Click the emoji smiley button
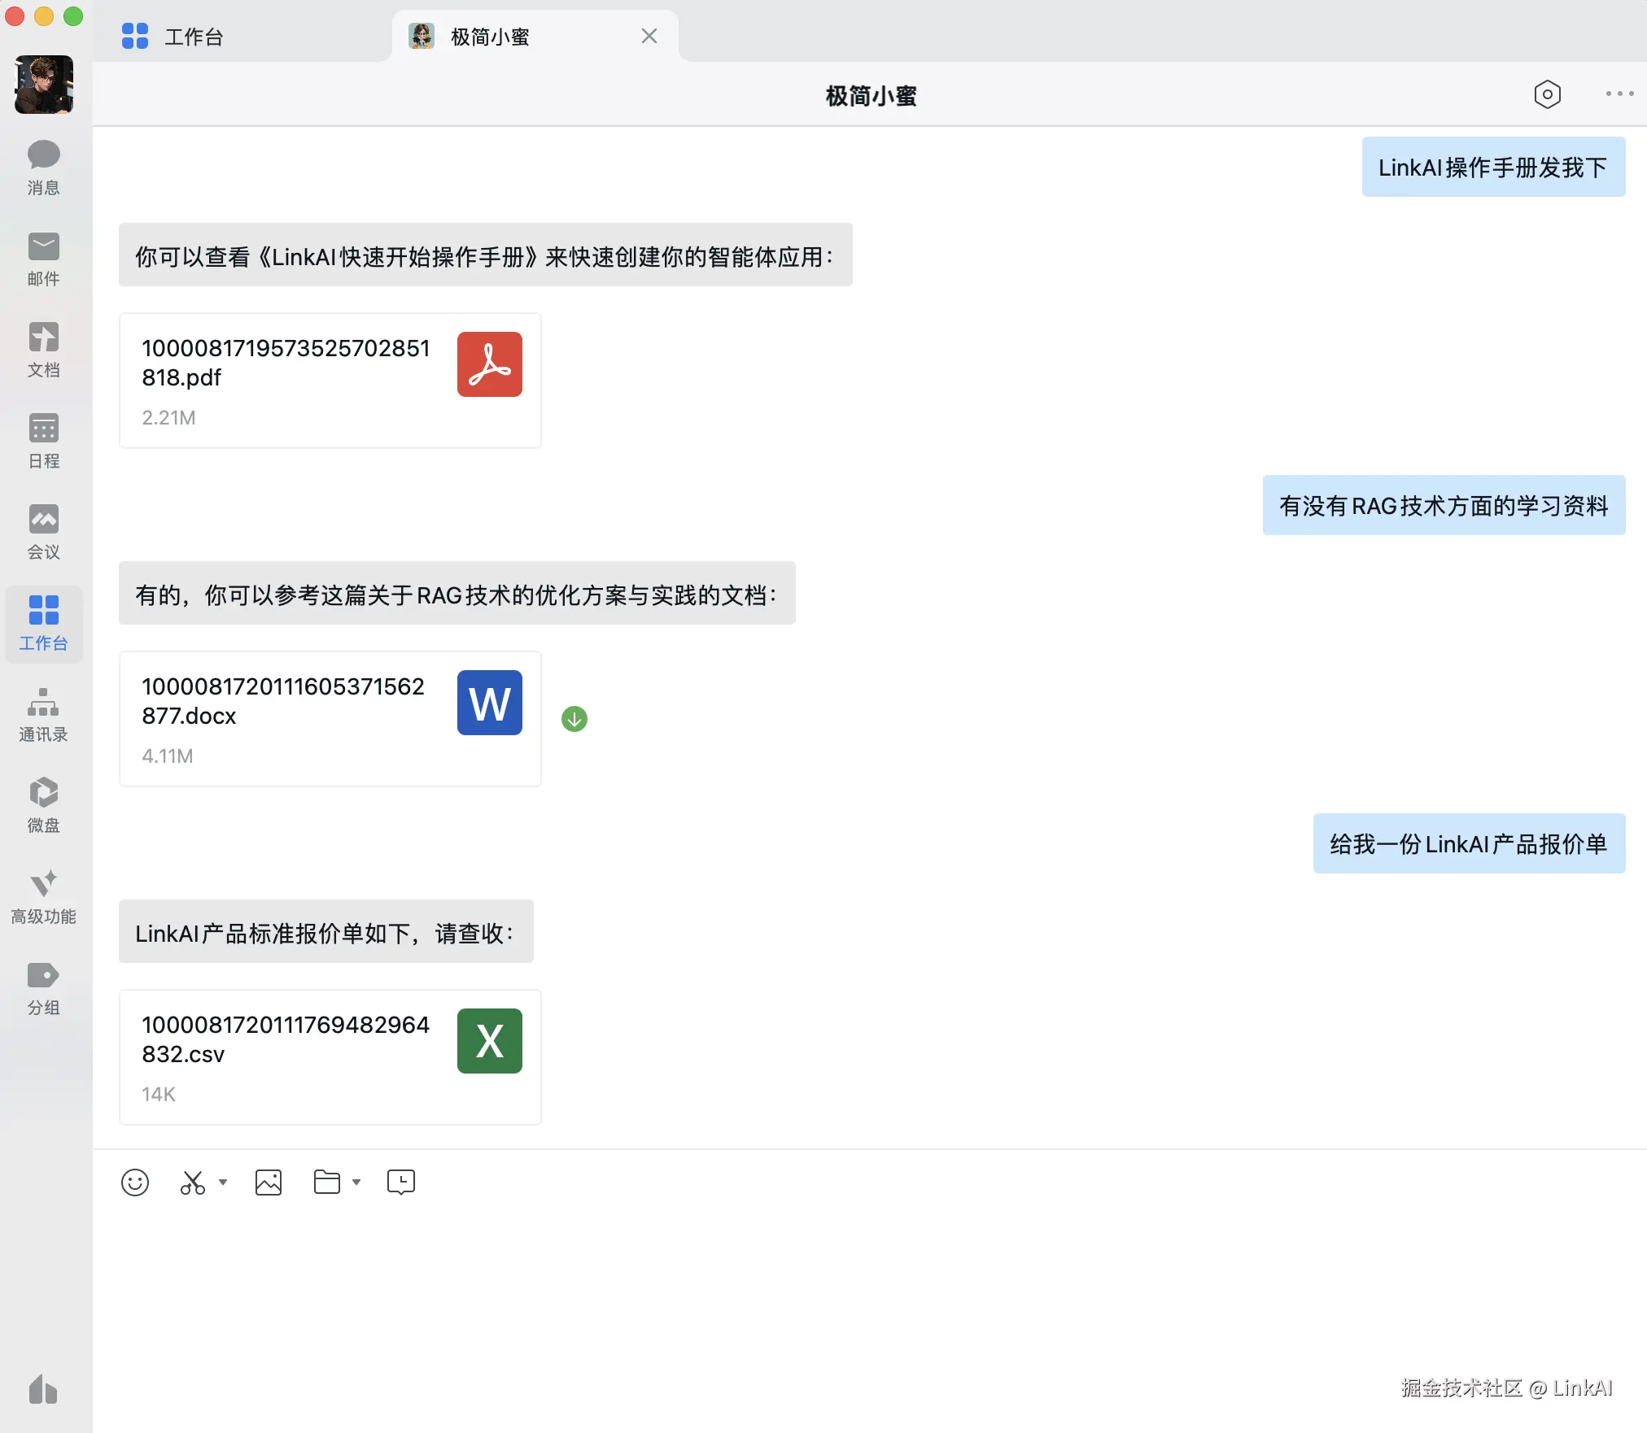The height and width of the screenshot is (1433, 1647). coord(135,1182)
